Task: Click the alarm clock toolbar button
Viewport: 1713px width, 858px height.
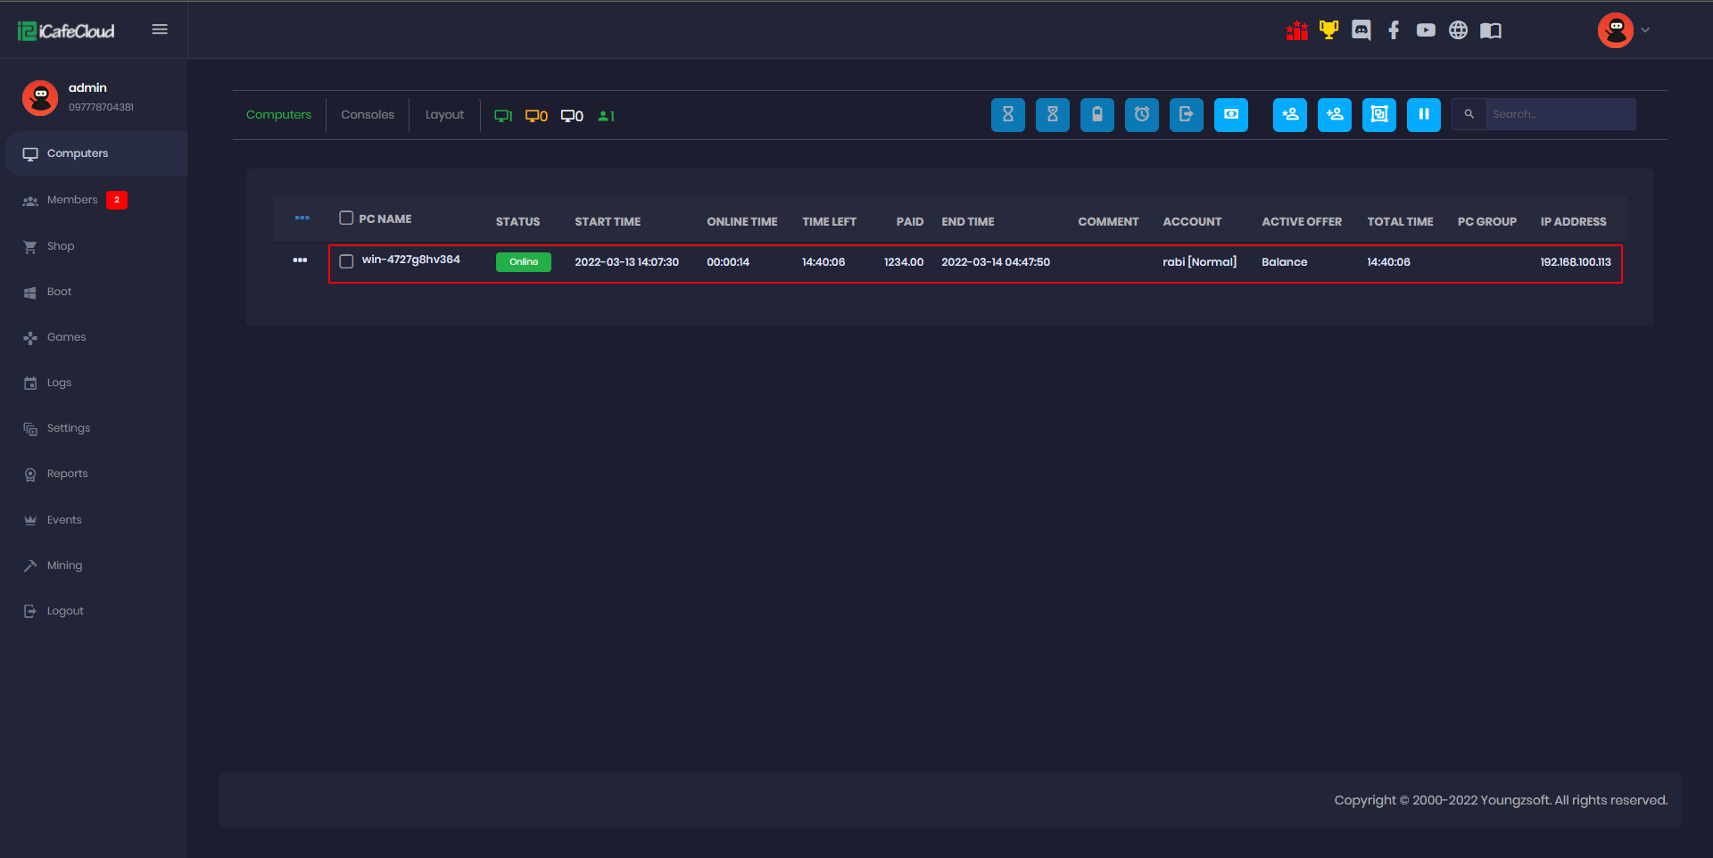Action: click(x=1141, y=115)
